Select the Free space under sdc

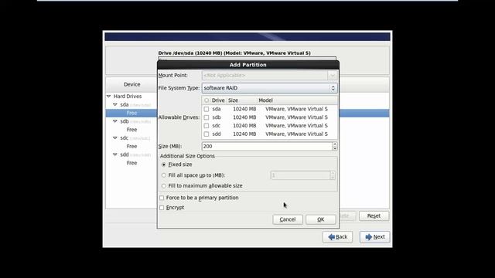click(x=131, y=146)
